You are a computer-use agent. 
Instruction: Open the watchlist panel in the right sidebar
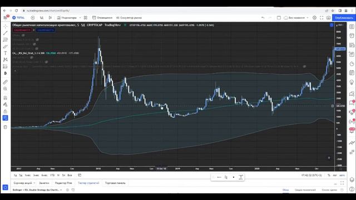pos(352,27)
